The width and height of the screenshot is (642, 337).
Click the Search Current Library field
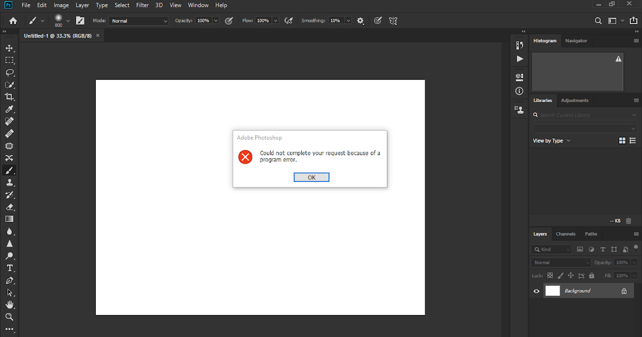585,115
